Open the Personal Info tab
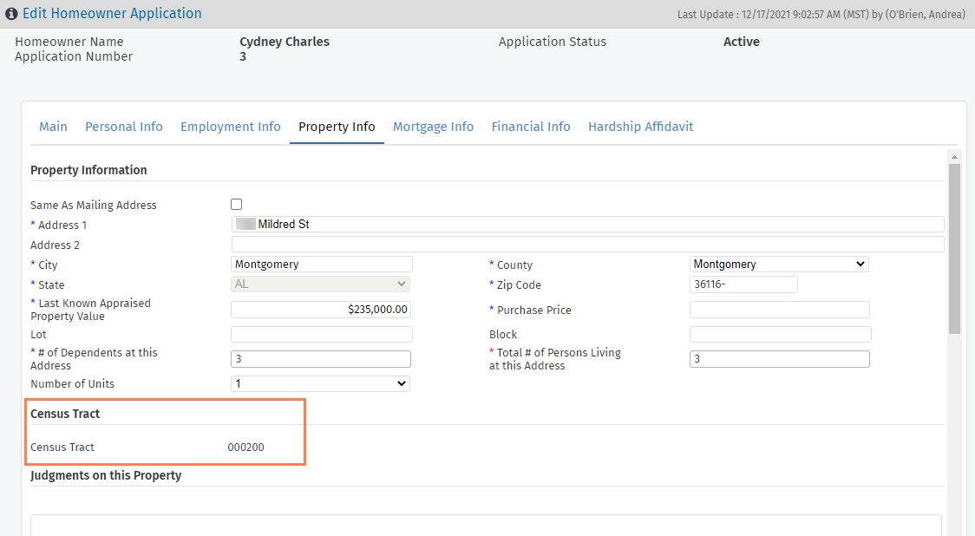 coord(124,127)
